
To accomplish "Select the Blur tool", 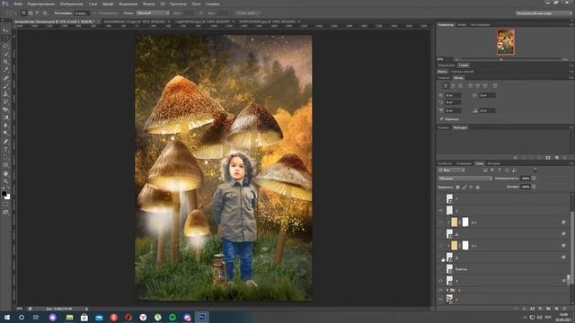I will (5, 126).
